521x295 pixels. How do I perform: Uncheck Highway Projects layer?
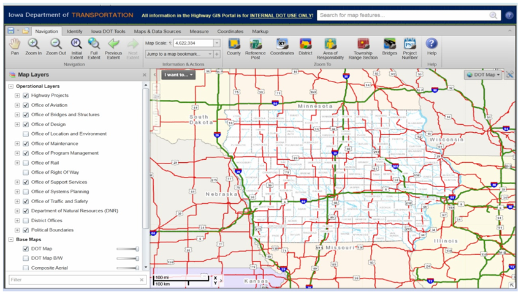[x=26, y=95]
